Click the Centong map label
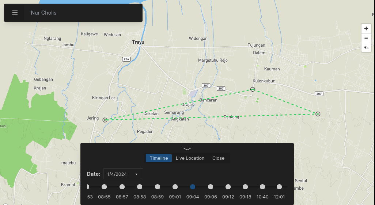Viewport: 375px width, 205px height. pos(231,117)
